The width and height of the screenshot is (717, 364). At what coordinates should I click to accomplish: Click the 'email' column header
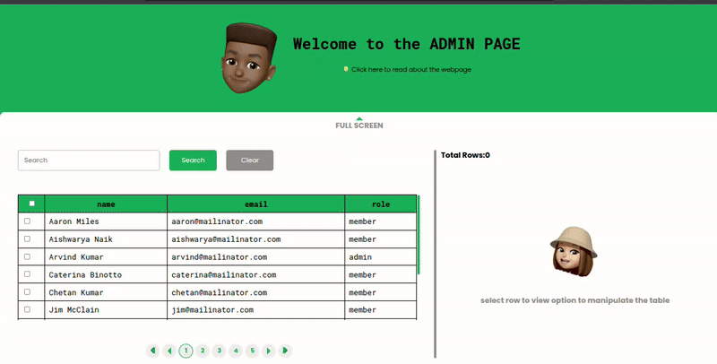(x=256, y=204)
